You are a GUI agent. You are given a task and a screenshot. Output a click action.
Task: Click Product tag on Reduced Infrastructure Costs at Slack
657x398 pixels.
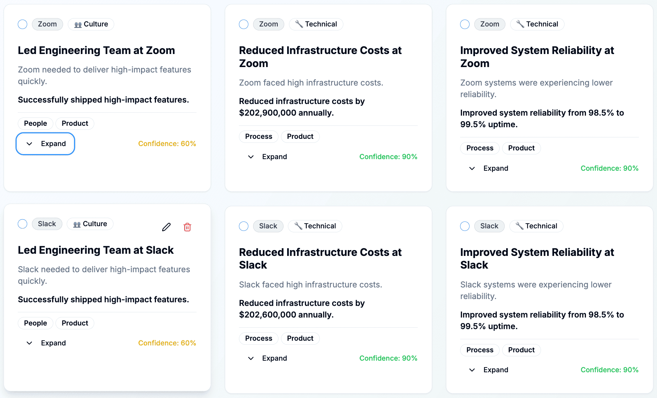click(300, 339)
